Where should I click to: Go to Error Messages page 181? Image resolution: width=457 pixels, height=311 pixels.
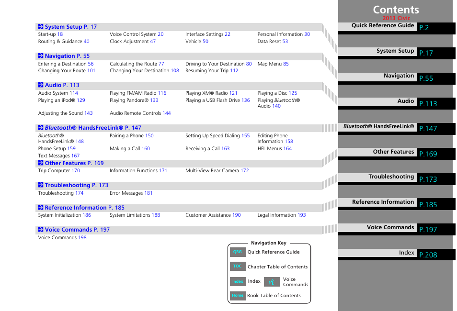click(131, 193)
